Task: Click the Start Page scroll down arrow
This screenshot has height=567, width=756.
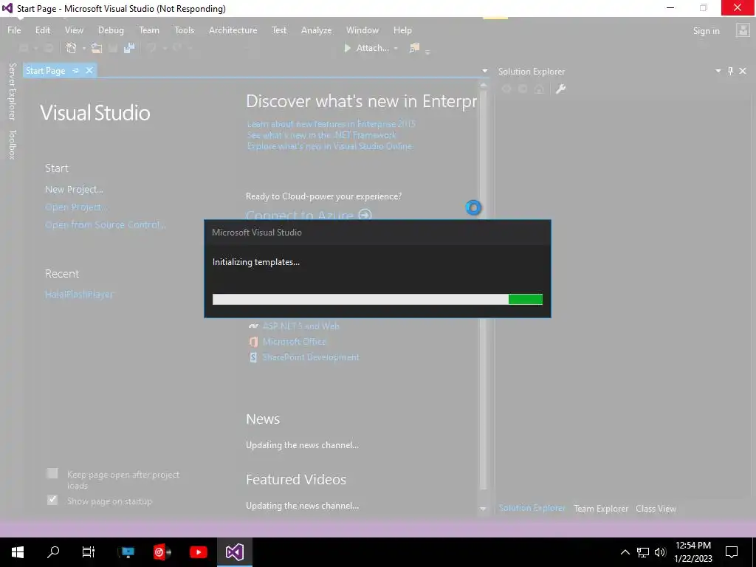Action: 483,509
